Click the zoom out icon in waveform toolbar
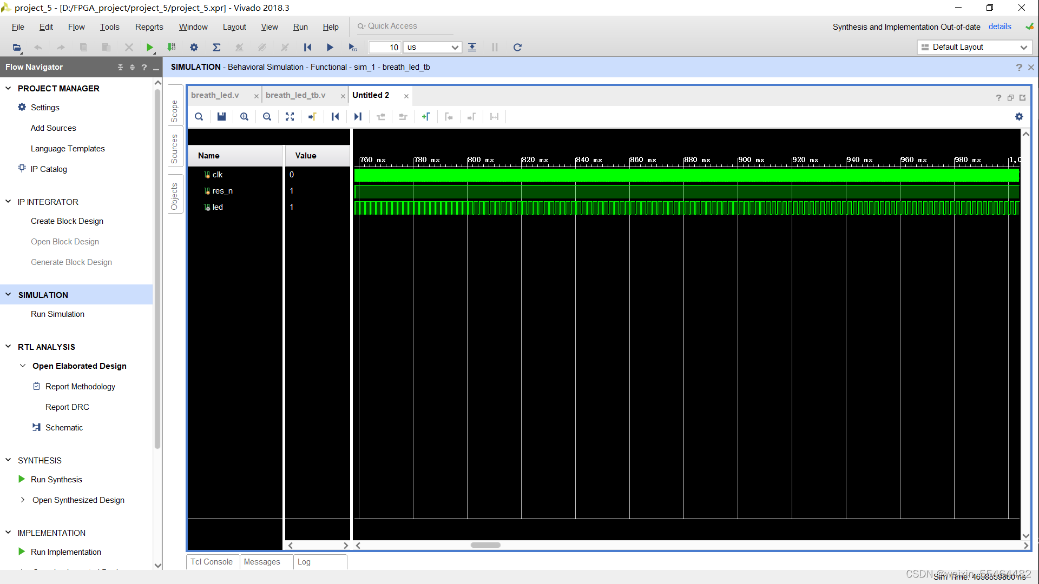Viewport: 1039px width, 584px height. point(266,116)
